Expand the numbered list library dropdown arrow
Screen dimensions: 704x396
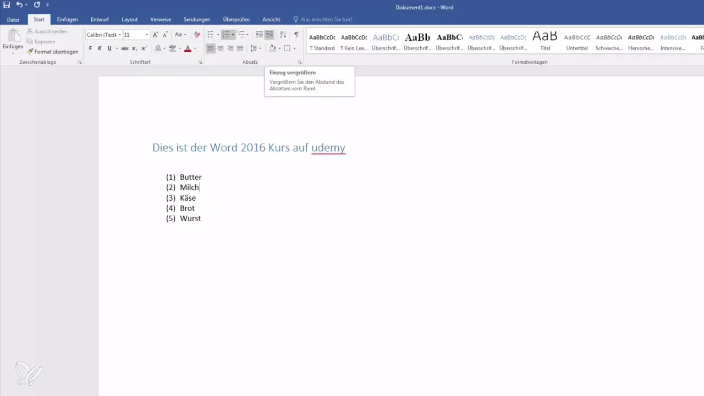[x=233, y=35]
